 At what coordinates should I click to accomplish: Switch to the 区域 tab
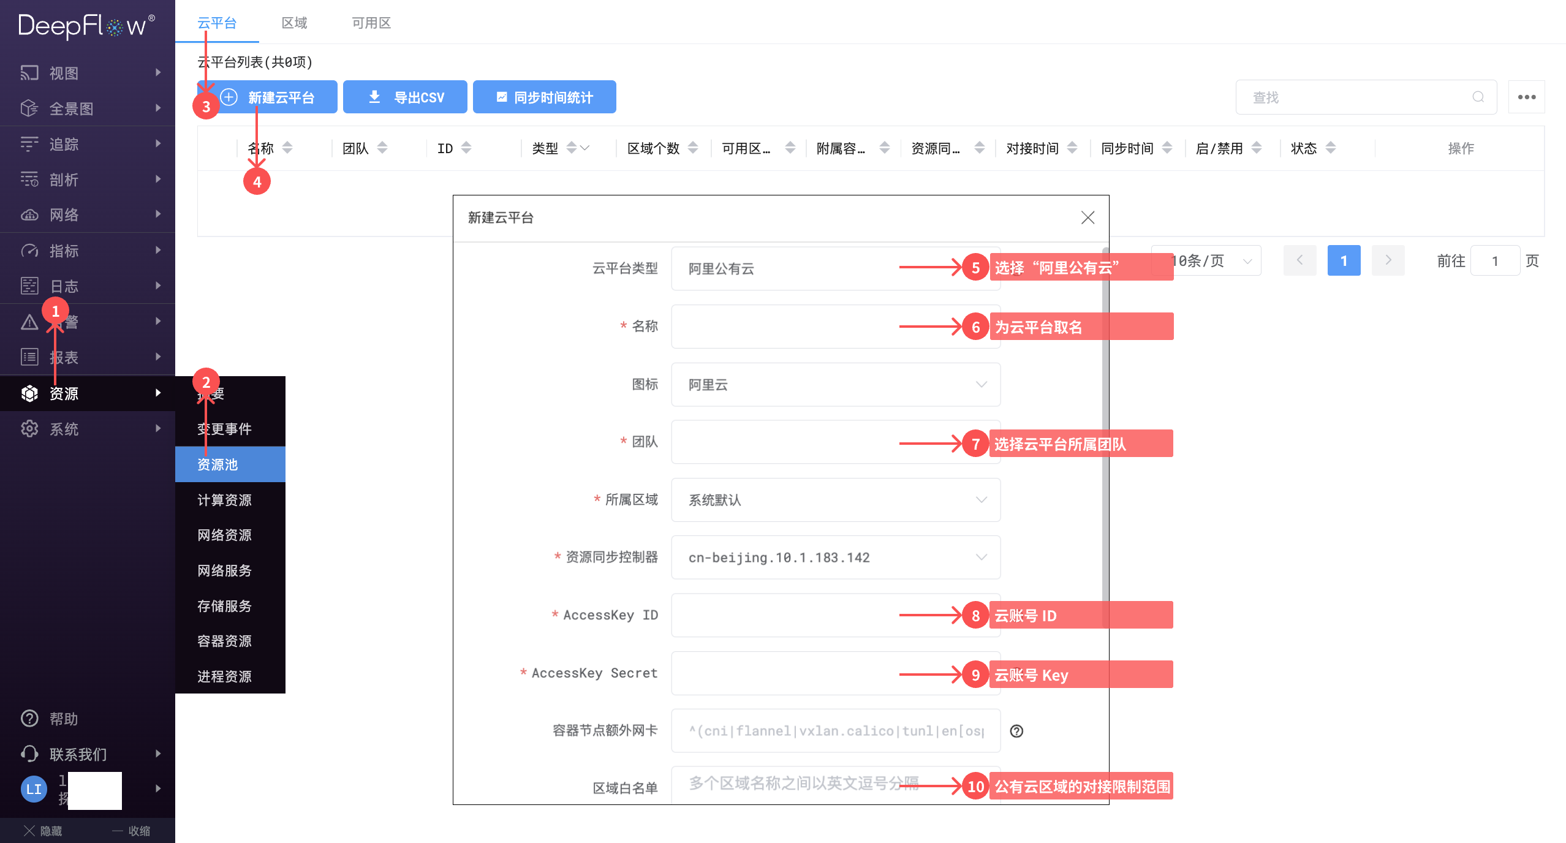click(295, 23)
